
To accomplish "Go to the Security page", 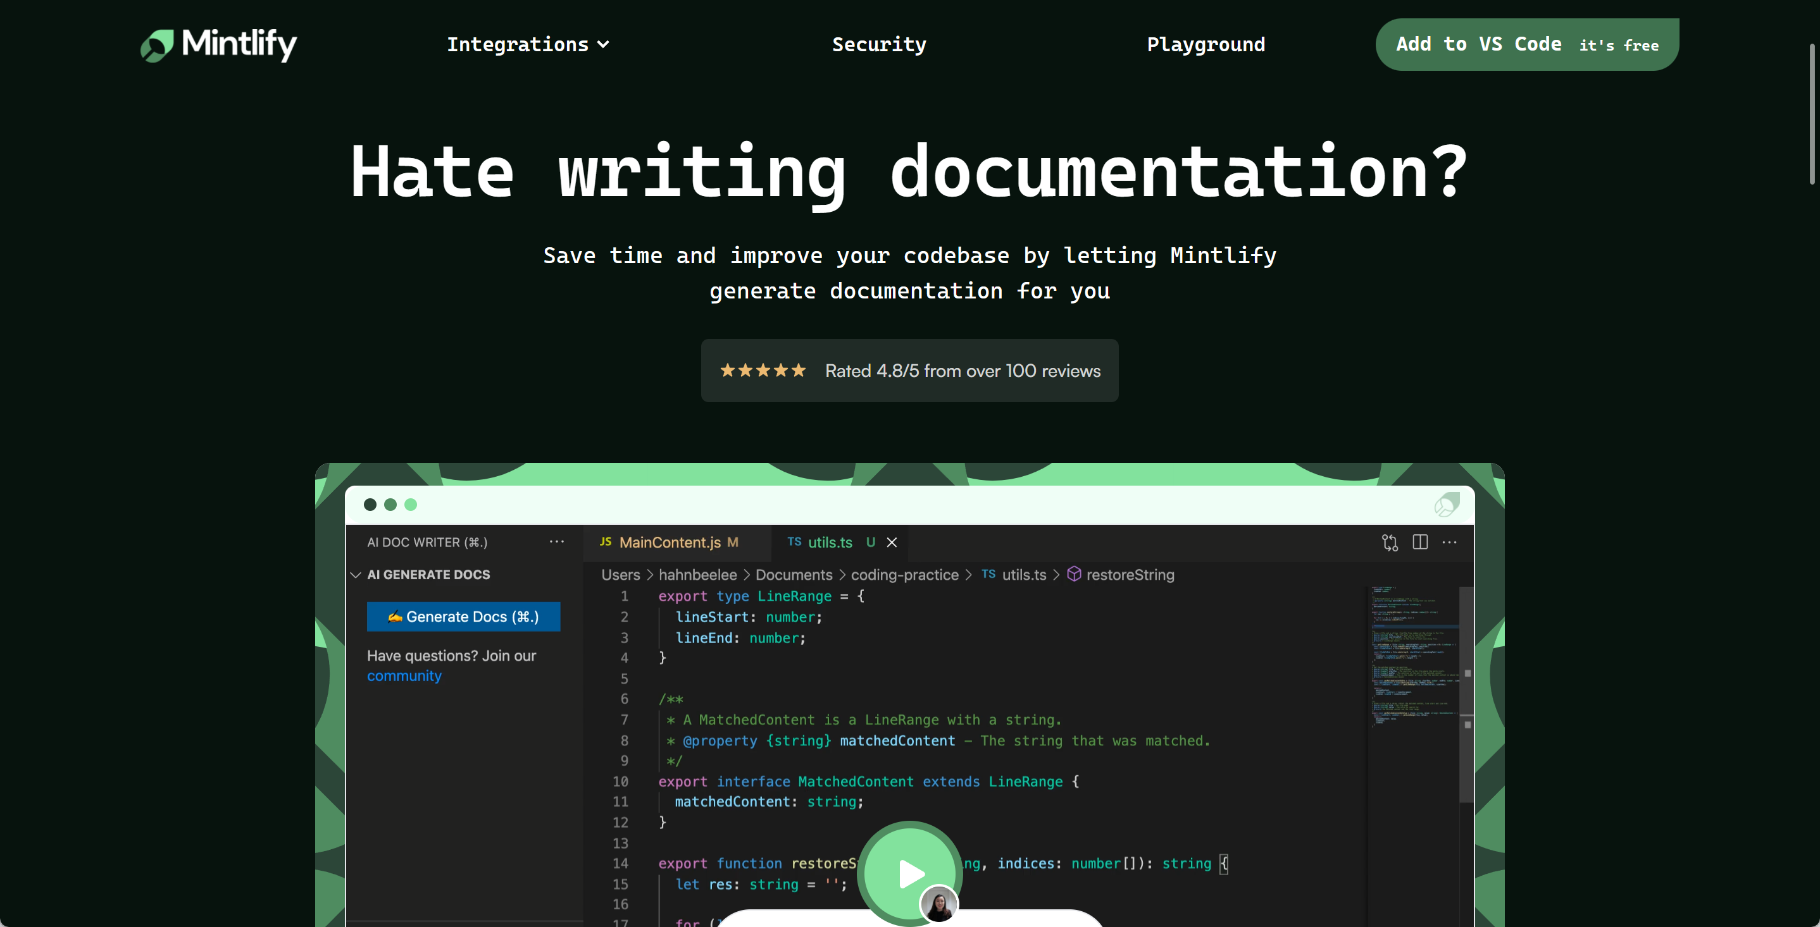I will (x=879, y=44).
